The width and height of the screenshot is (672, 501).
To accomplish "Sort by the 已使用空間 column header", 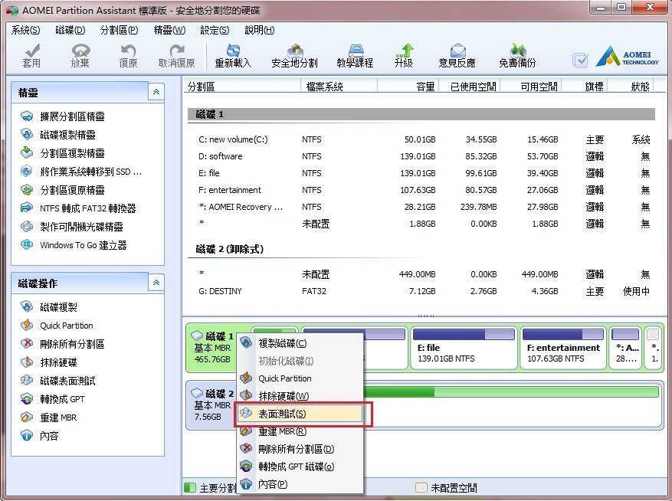I will [468, 87].
